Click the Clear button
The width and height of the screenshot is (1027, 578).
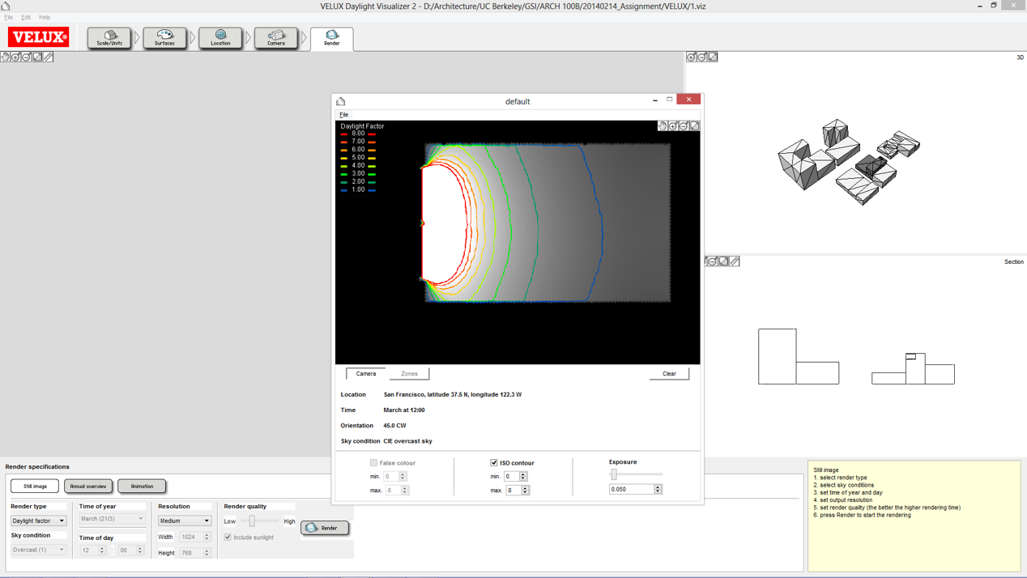(x=669, y=374)
